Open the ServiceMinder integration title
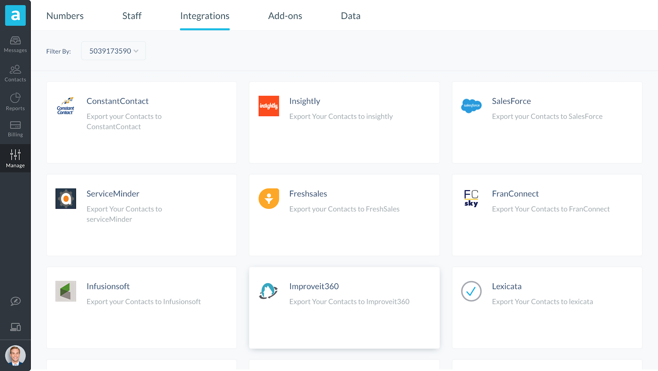The width and height of the screenshot is (658, 371). coord(113,194)
